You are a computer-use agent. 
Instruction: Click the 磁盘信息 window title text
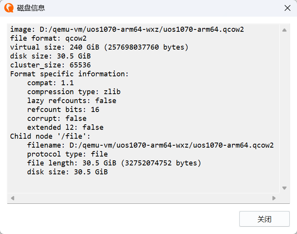click(x=31, y=8)
